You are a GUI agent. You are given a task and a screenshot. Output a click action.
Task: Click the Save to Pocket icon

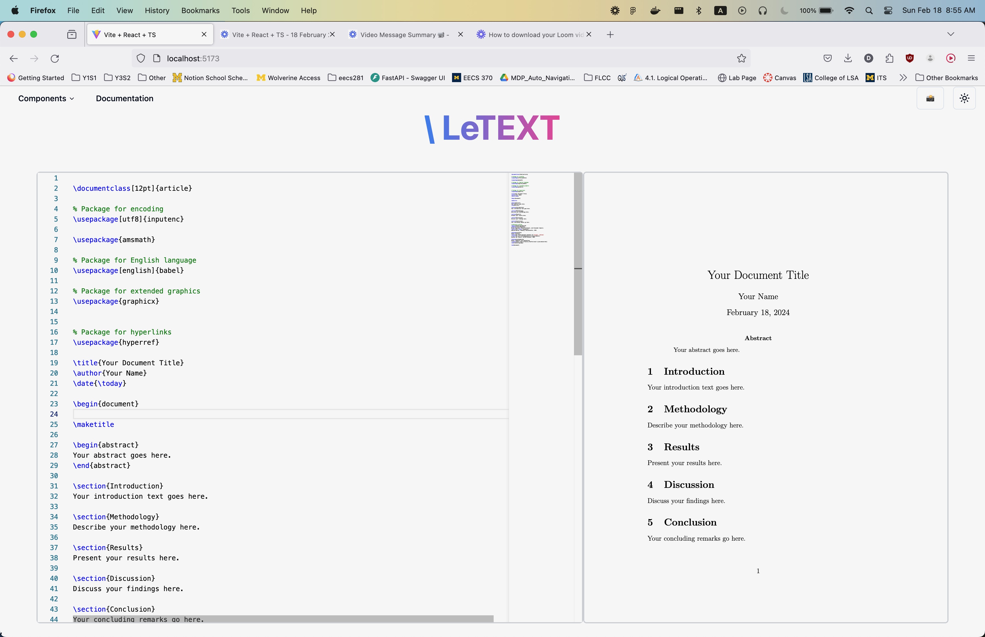click(x=827, y=58)
